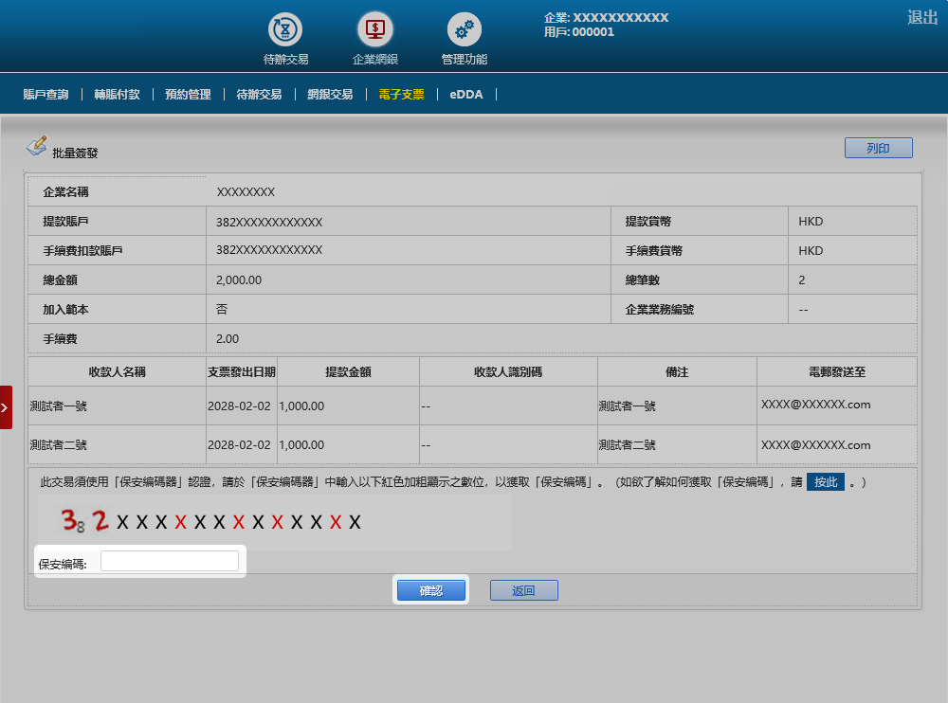
Task: Open the 網銀交易 menu
Action: coord(330,95)
